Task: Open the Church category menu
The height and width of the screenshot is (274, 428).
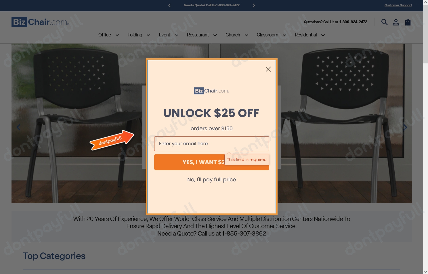Action: tap(233, 35)
